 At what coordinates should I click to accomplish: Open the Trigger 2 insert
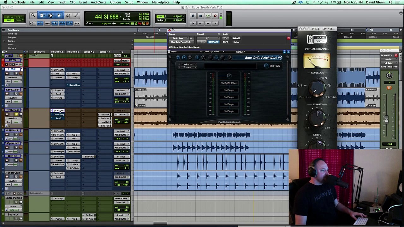click(x=59, y=90)
